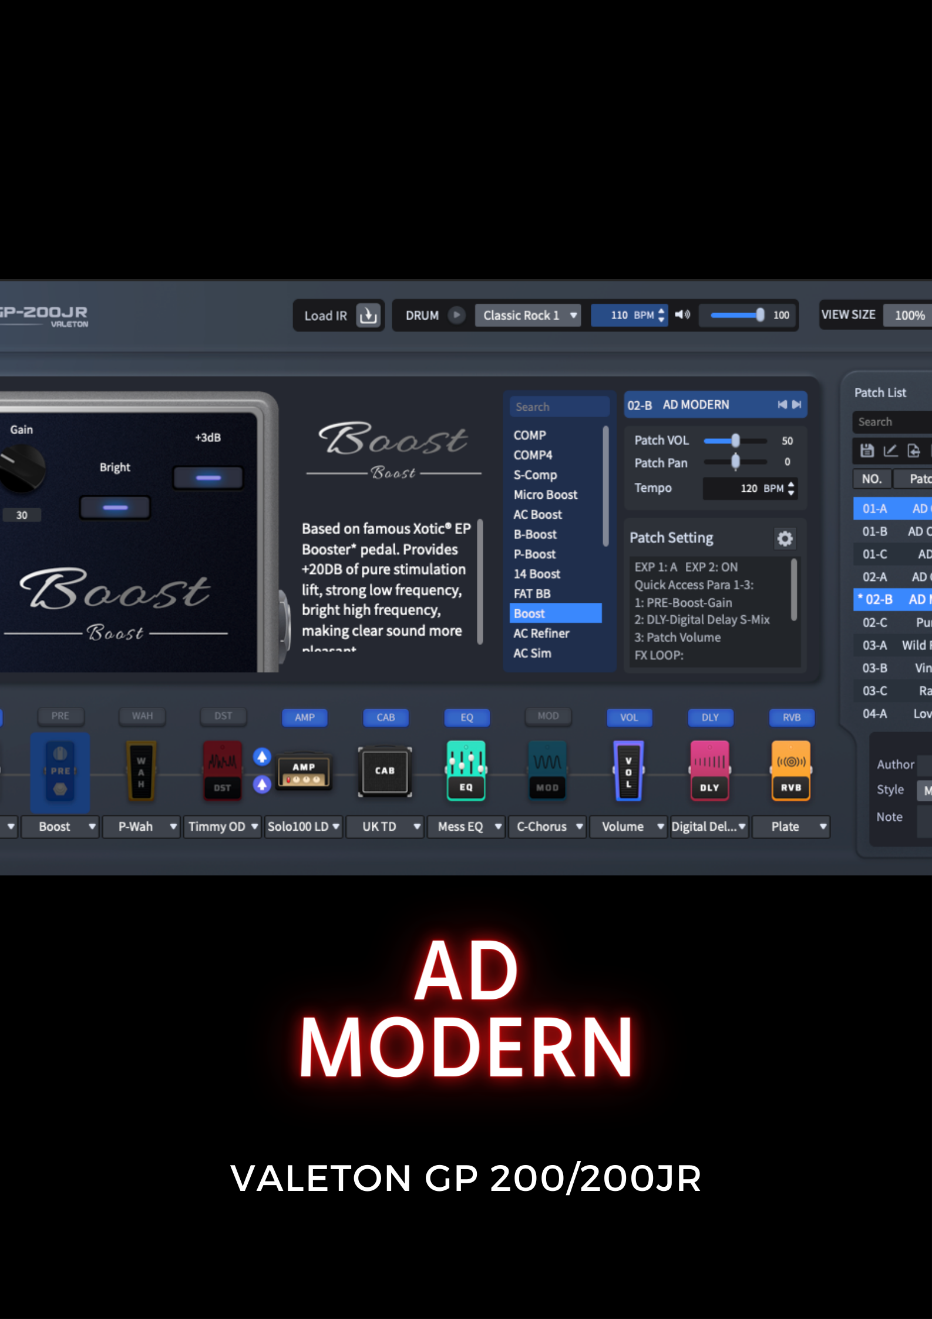The width and height of the screenshot is (932, 1319).
Task: Click the Load IR import icon
Action: coord(368,316)
